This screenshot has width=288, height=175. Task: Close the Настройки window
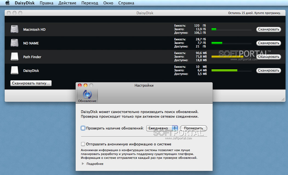pyautogui.click(x=80, y=85)
